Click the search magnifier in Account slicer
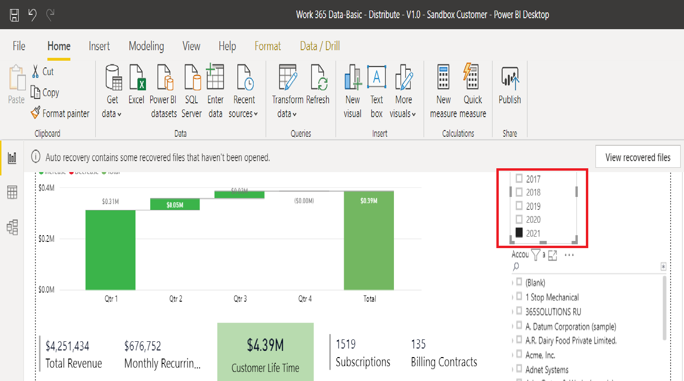This screenshot has height=381, width=684. (x=516, y=267)
